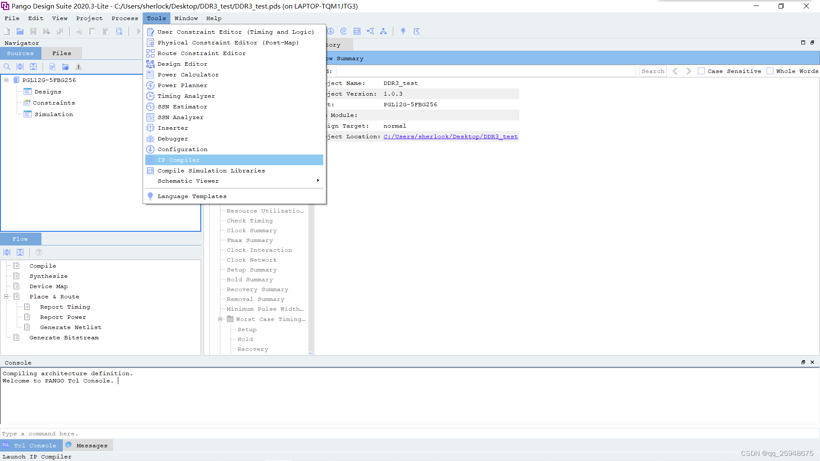
Task: Click the Simulation Libraries toolbar icon
Action: coord(357,31)
